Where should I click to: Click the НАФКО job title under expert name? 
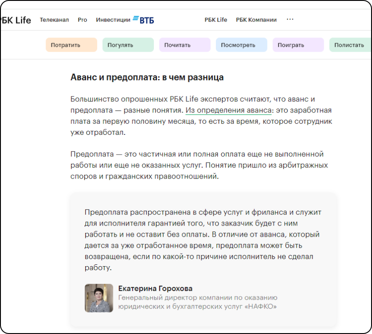coord(198,302)
